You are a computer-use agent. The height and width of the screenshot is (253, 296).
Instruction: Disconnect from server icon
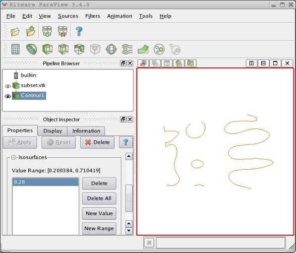tap(62, 31)
